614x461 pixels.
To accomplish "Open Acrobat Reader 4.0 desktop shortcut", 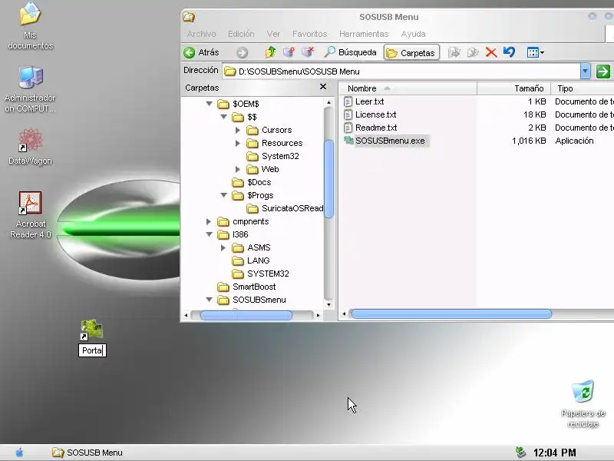I will click(x=30, y=215).
